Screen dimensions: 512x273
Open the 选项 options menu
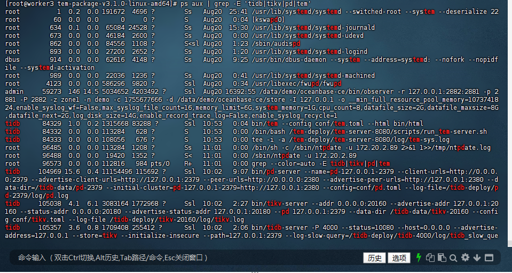399,258
